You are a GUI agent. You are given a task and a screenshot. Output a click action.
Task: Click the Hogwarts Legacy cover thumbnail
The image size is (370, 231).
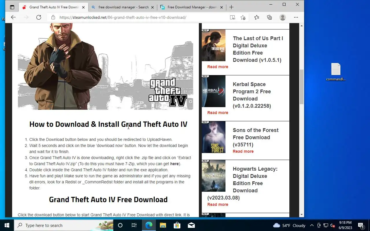click(x=214, y=176)
